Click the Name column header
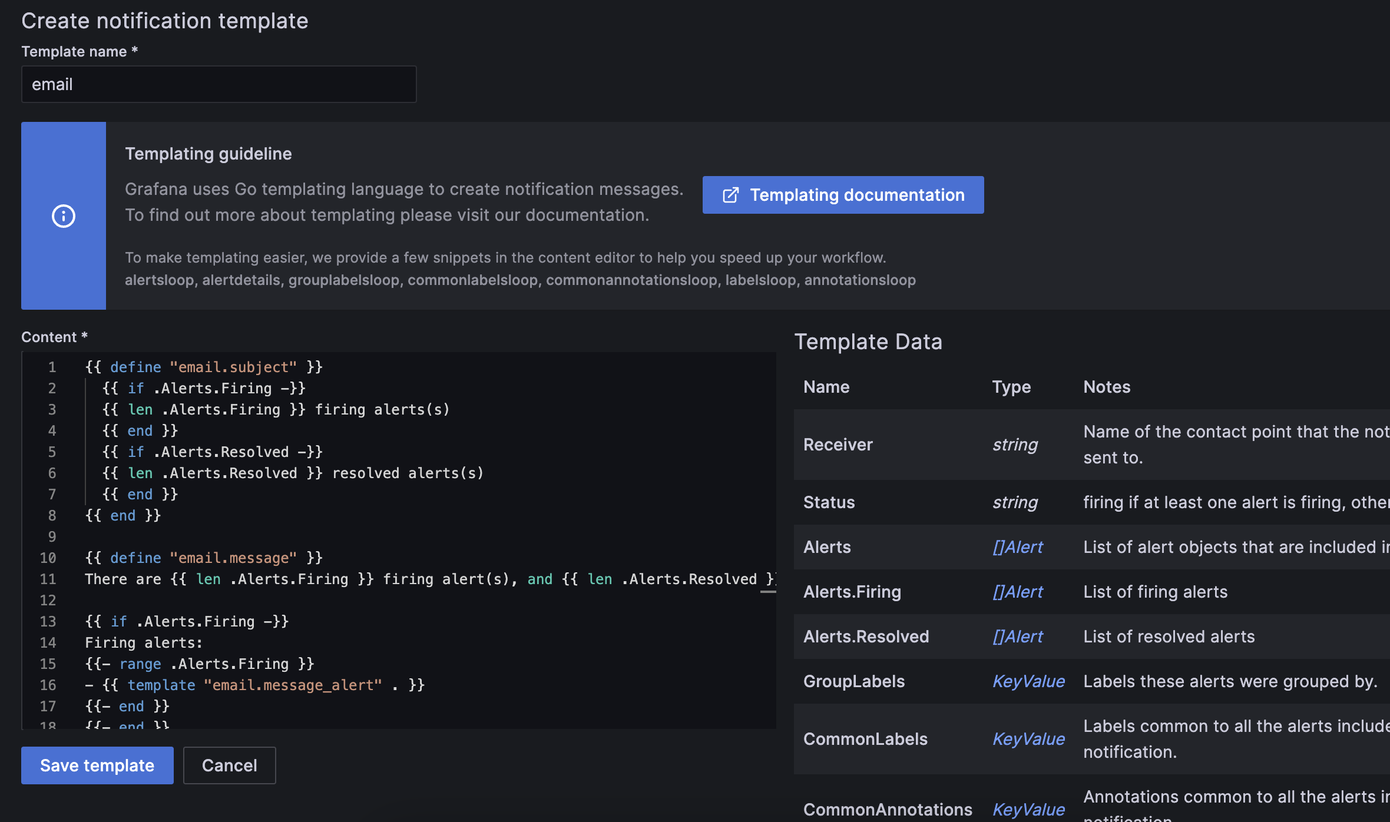This screenshot has width=1390, height=822. [x=826, y=387]
